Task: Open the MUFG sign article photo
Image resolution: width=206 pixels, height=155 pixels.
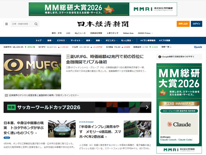Action: pyautogui.click(x=32, y=72)
